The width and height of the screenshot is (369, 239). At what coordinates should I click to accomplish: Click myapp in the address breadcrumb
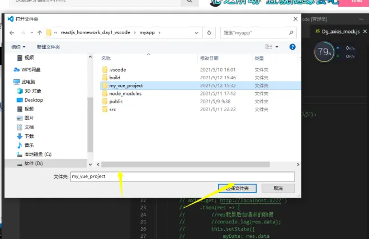tap(147, 32)
